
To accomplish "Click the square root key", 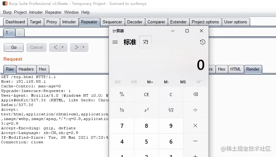I will [171, 110].
